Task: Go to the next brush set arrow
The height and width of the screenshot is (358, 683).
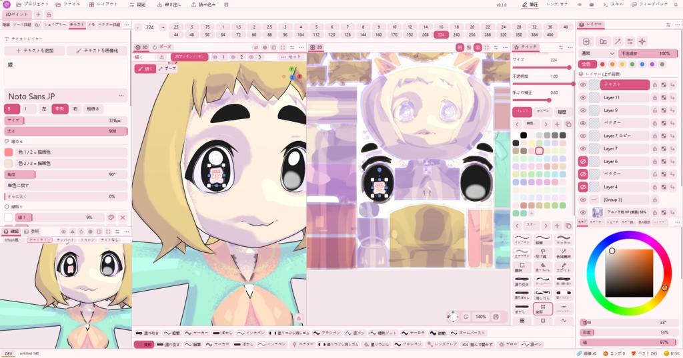Action: point(546,226)
